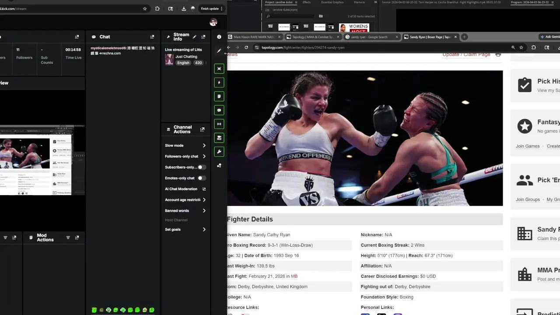Screen dimensions: 560x315
Task: Click the green document widget icon
Action: pyautogui.click(x=219, y=96)
